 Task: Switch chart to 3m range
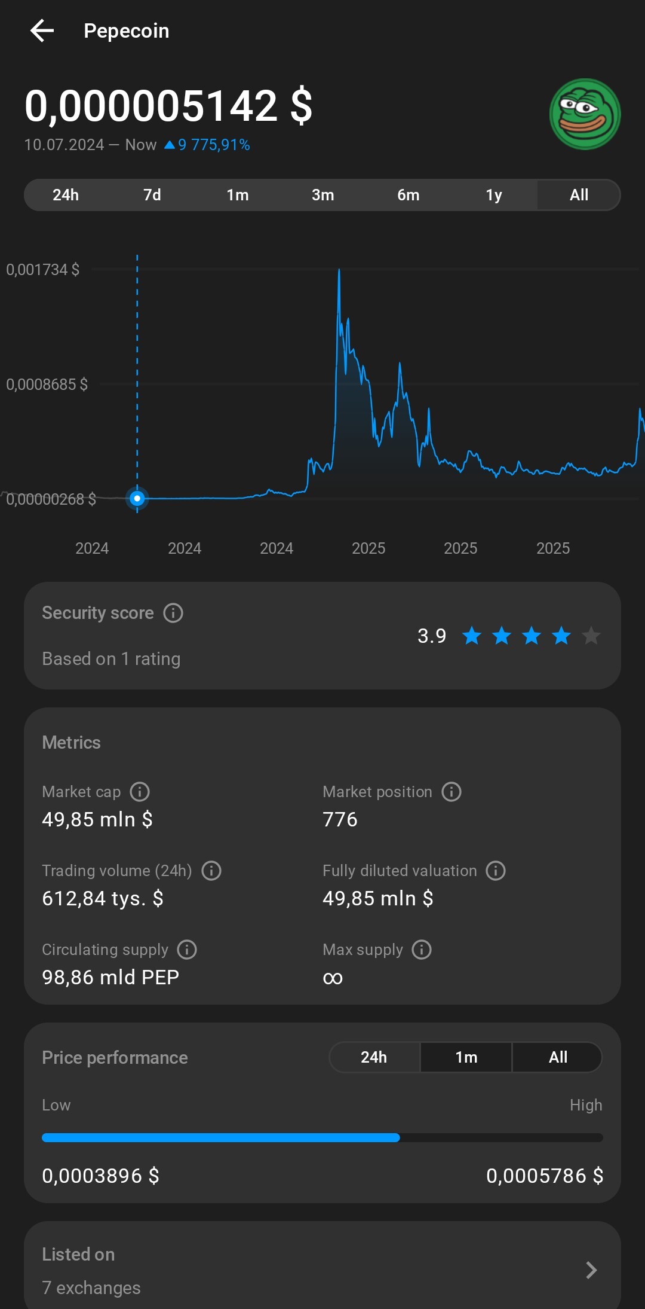click(322, 195)
